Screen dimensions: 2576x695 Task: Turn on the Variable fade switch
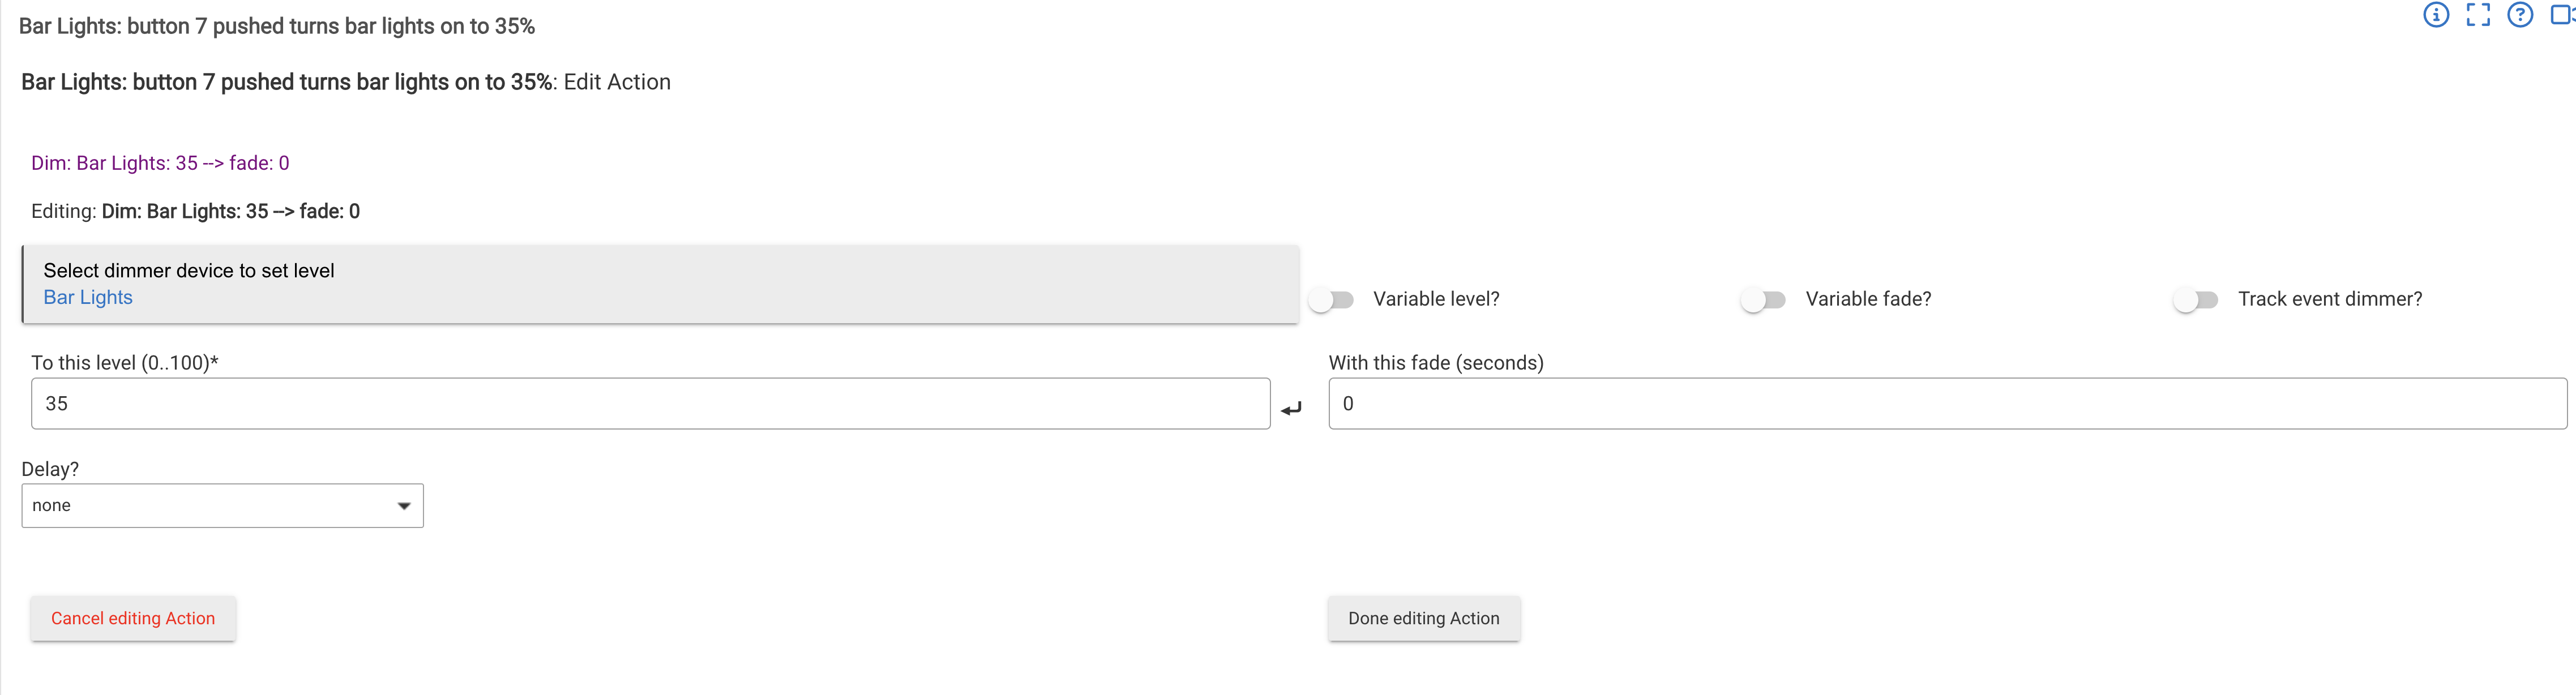1764,300
